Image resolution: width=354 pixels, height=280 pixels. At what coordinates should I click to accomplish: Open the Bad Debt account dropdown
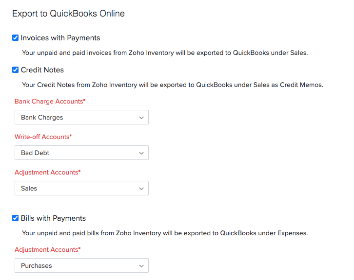pyautogui.click(x=81, y=153)
